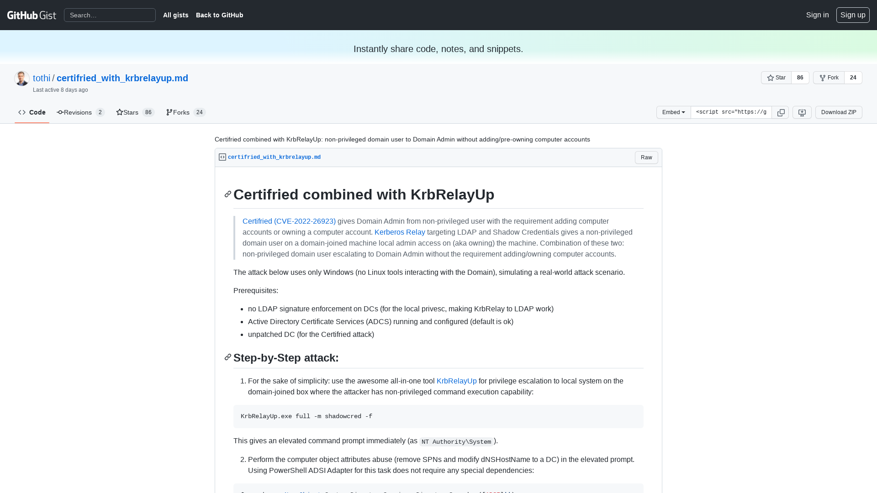The height and width of the screenshot is (493, 877).
Task: Open the stargazers count 86
Action: pos(800,78)
